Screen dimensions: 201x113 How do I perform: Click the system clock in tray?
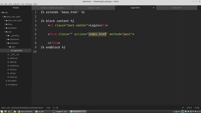coord(199,112)
